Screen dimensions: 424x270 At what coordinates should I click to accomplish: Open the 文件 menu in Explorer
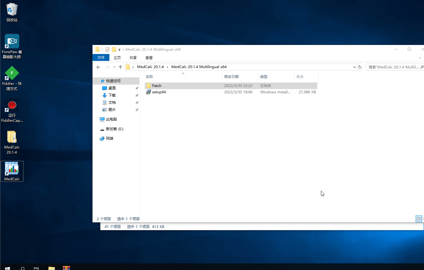[x=101, y=58]
